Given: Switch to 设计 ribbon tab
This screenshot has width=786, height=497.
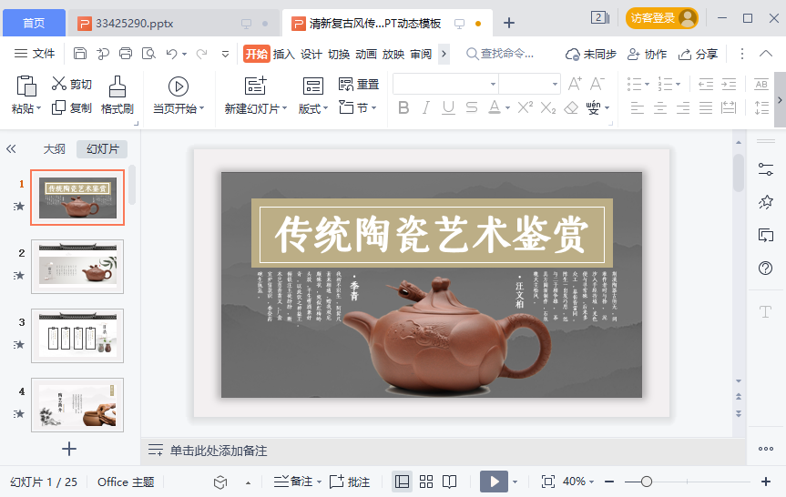Looking at the screenshot, I should pos(311,54).
